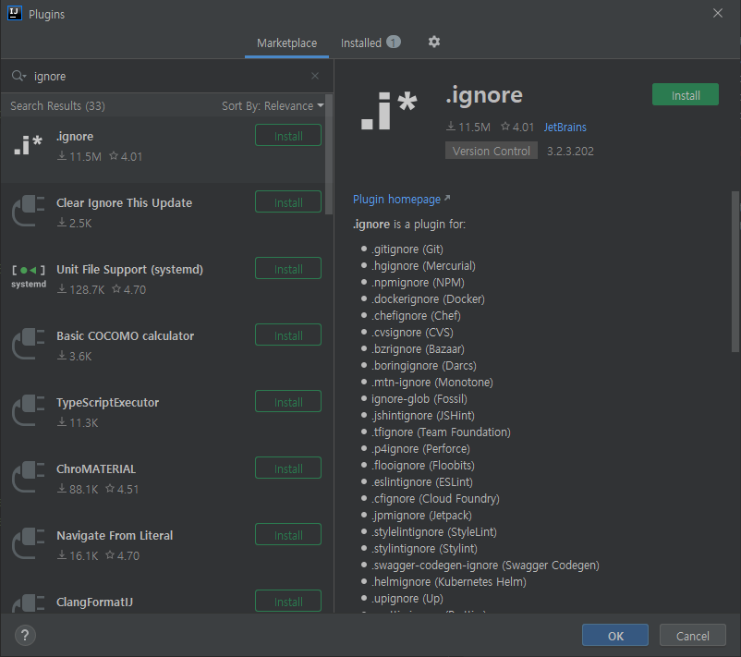The width and height of the screenshot is (741, 657).
Task: Clear the search field with the X icon
Action: click(x=315, y=76)
